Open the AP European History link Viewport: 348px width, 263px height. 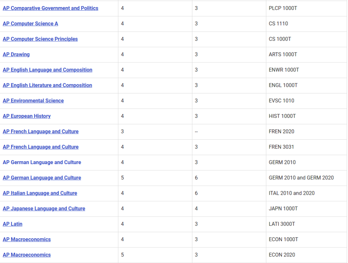(x=27, y=116)
